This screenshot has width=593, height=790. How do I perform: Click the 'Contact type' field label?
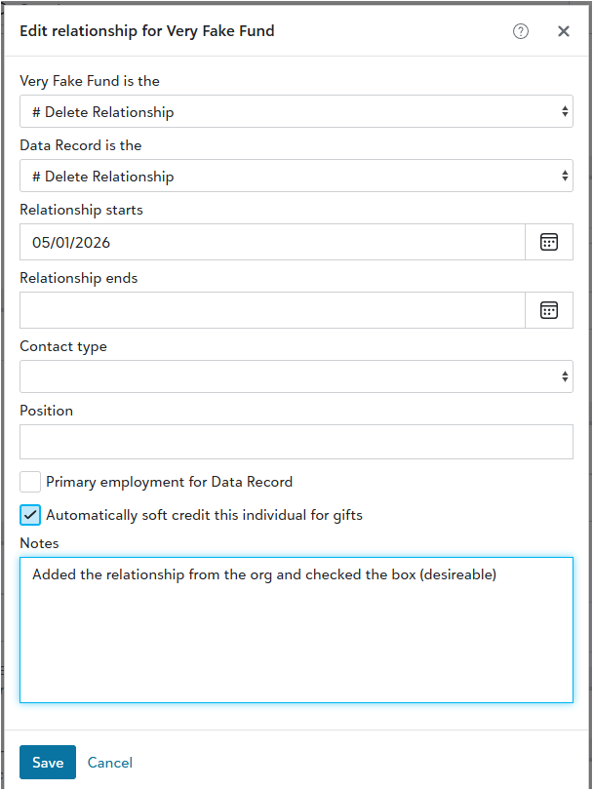pyautogui.click(x=63, y=346)
